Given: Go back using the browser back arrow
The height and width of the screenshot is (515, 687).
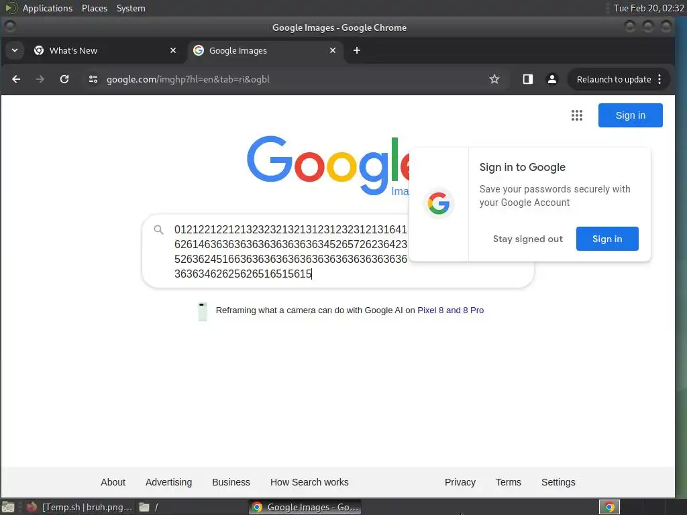Looking at the screenshot, I should tap(16, 79).
